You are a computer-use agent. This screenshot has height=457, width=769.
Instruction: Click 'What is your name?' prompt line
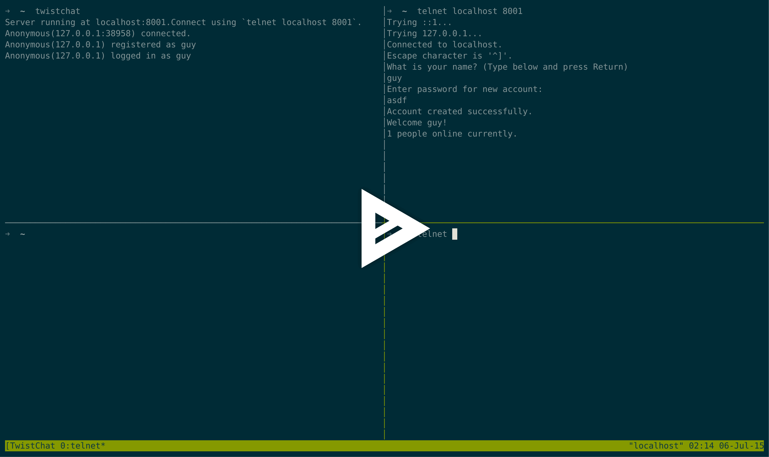click(x=507, y=67)
